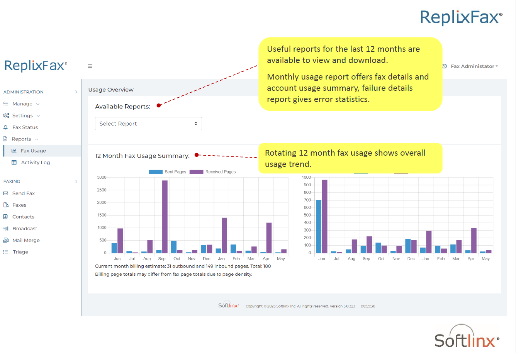Click the Triage list icon

[x=5, y=252]
